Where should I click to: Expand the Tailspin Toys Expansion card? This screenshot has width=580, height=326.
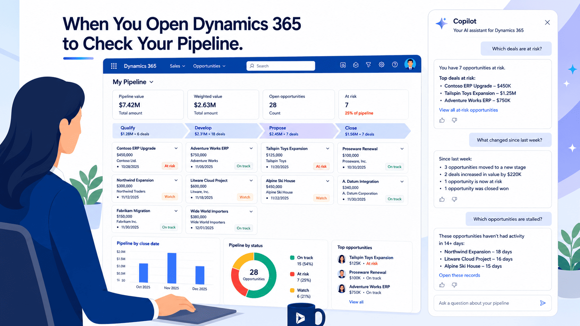pyautogui.click(x=327, y=148)
